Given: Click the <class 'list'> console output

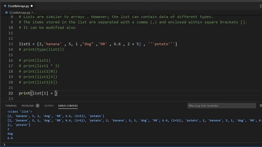Looking at the screenshot, I should click(x=20, y=111).
